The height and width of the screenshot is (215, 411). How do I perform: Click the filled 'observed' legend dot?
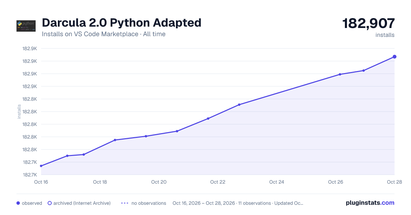coord(18,203)
